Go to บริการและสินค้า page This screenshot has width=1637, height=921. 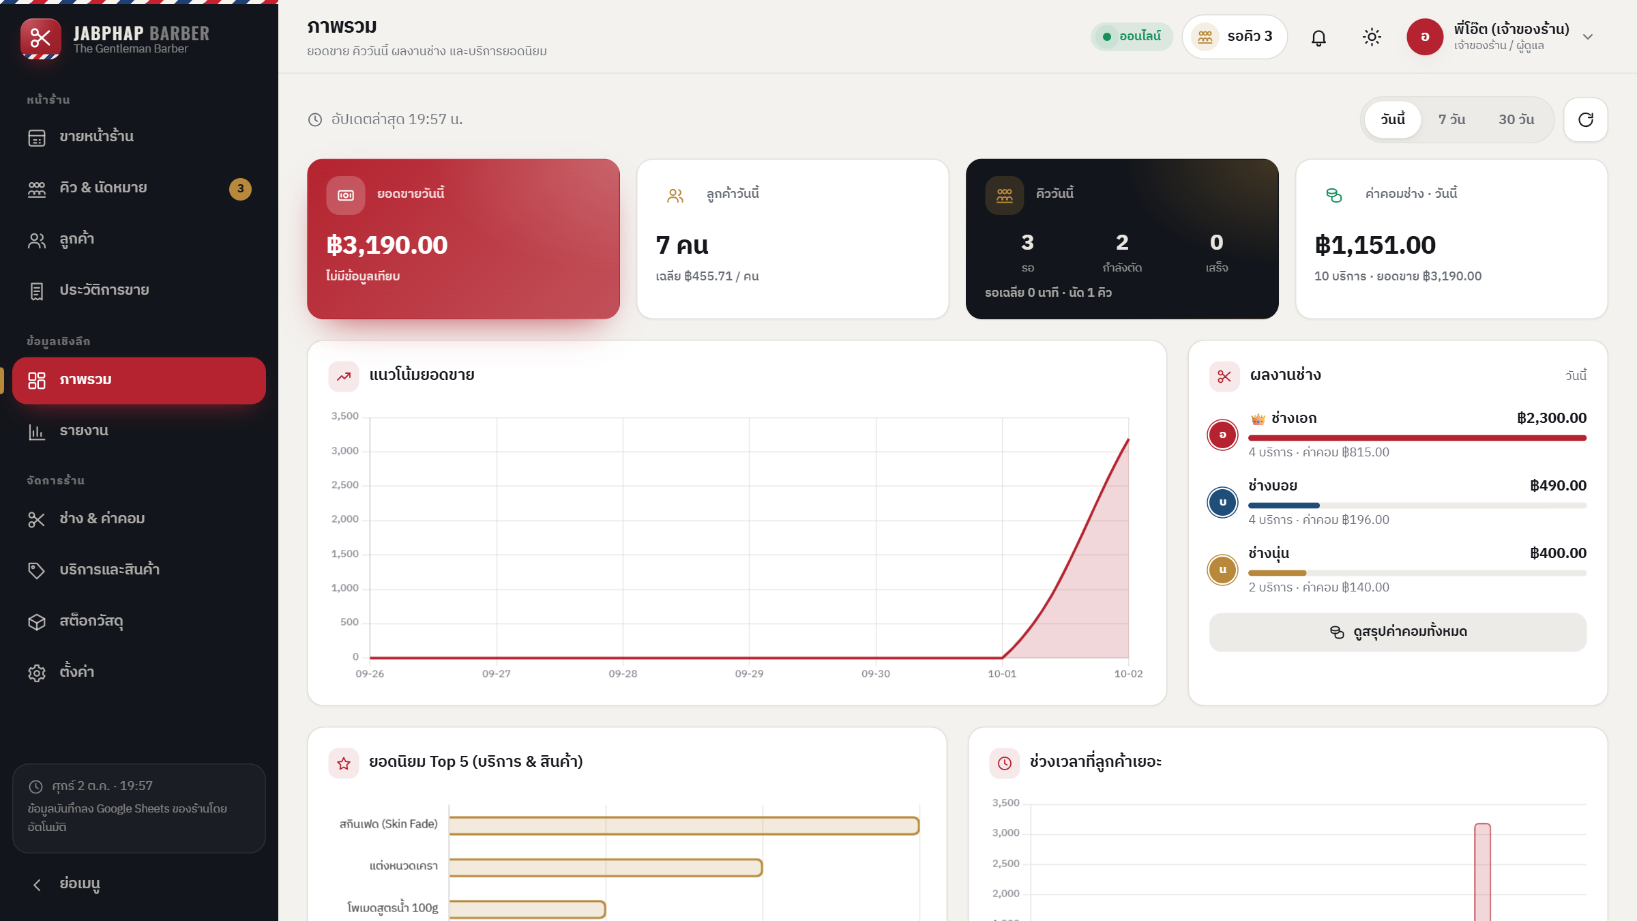click(x=139, y=570)
